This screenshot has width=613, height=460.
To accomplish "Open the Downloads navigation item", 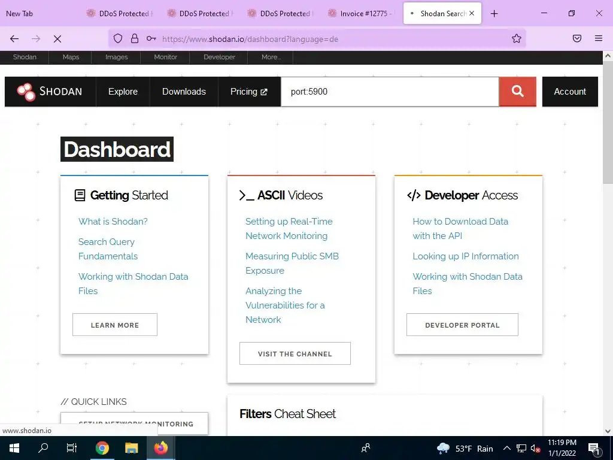I will coord(184,92).
